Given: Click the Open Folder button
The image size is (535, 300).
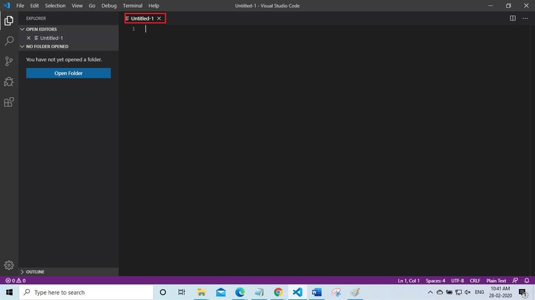Looking at the screenshot, I should (68, 73).
